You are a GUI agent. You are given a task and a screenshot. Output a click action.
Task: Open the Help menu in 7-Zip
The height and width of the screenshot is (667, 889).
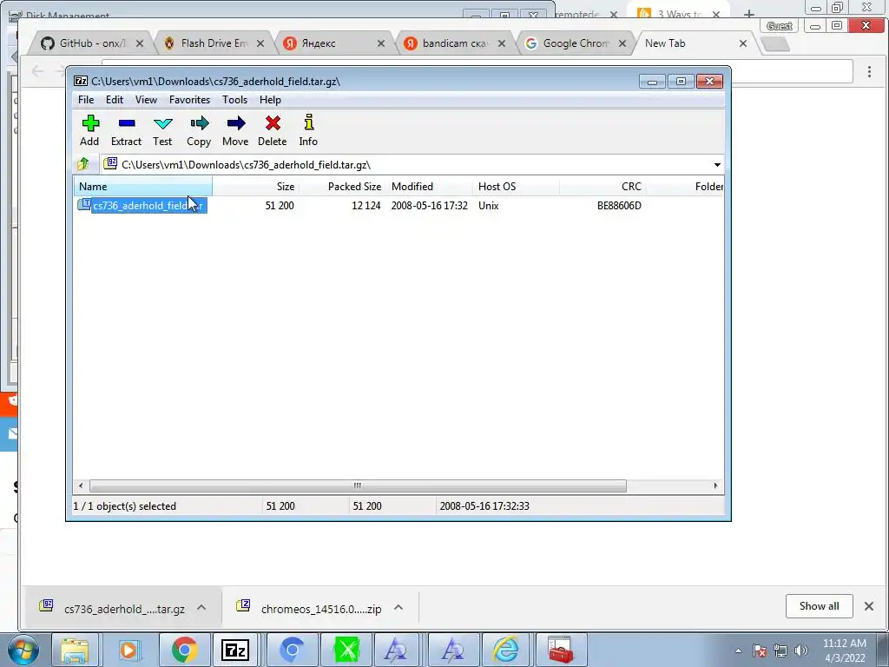pos(271,100)
